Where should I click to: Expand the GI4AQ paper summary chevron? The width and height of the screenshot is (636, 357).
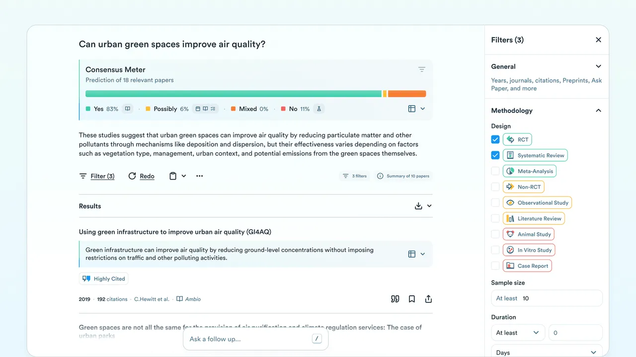[x=423, y=254]
